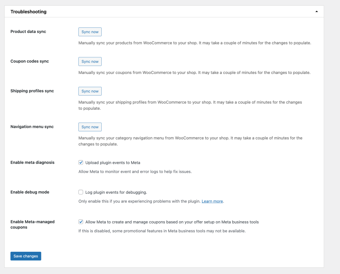Click the 'Shipping profiles sync' row title
Viewport: 340px width, 274px height.
click(32, 91)
